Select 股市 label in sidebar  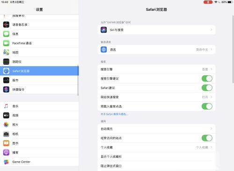(15, 80)
